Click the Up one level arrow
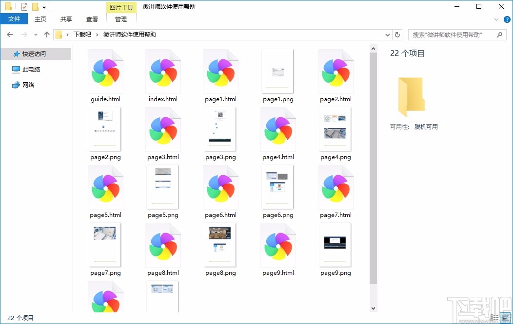 click(46, 34)
